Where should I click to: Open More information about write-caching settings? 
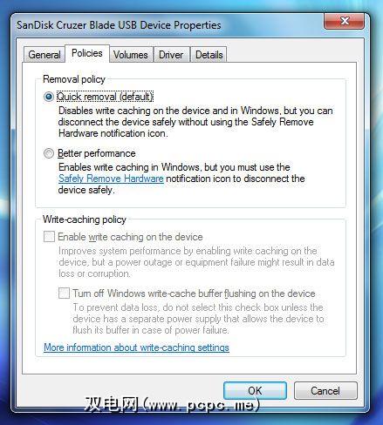pos(136,347)
